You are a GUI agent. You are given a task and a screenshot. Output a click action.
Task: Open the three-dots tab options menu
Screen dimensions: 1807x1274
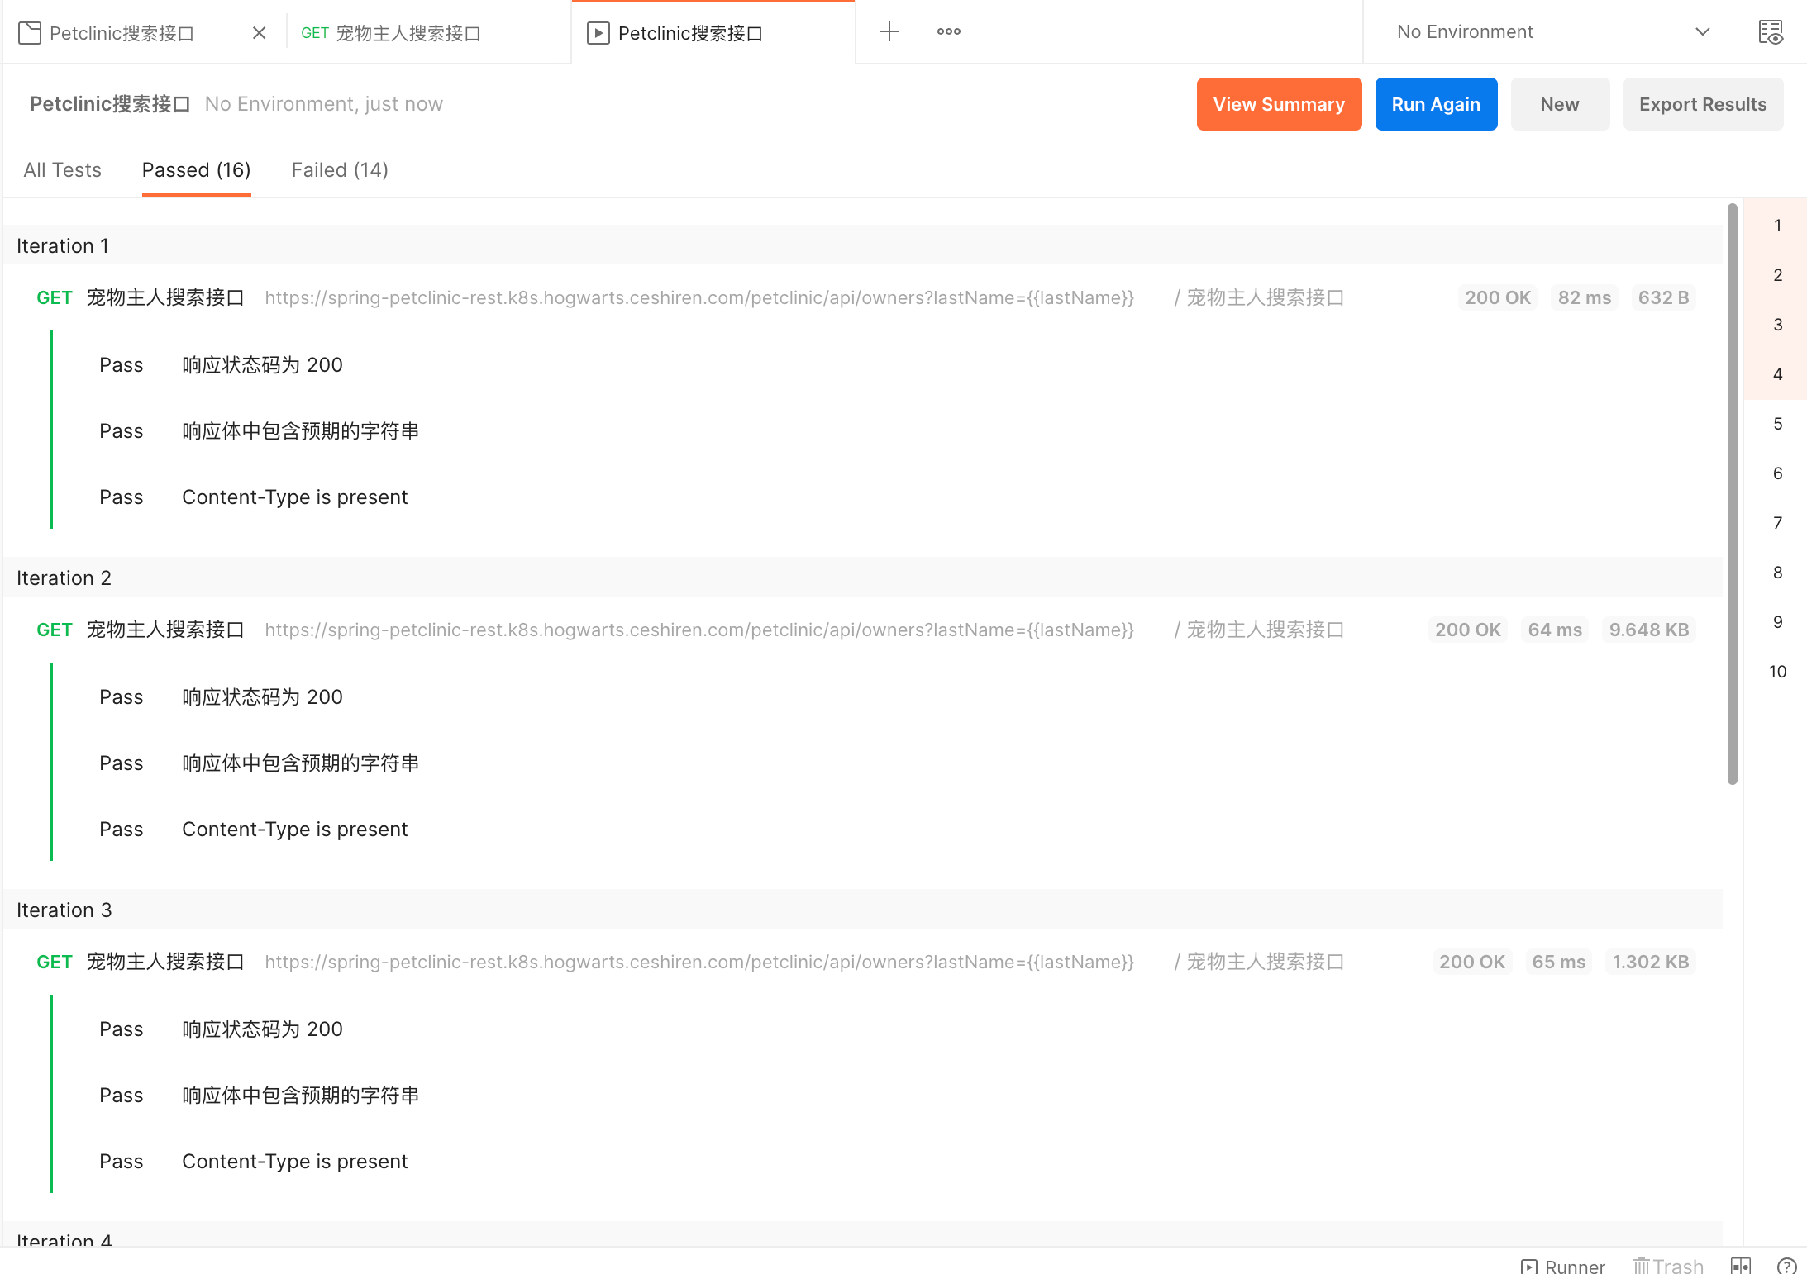[x=948, y=32]
